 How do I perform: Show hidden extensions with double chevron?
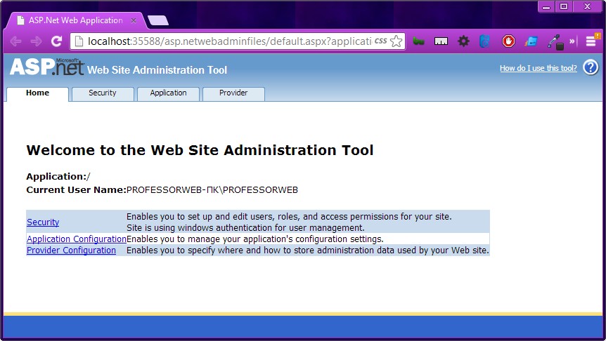pos(572,41)
